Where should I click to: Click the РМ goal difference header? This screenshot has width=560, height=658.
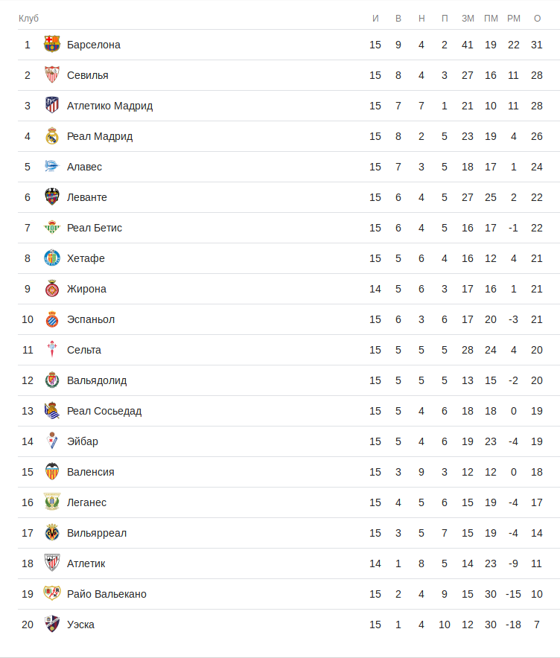click(x=513, y=18)
